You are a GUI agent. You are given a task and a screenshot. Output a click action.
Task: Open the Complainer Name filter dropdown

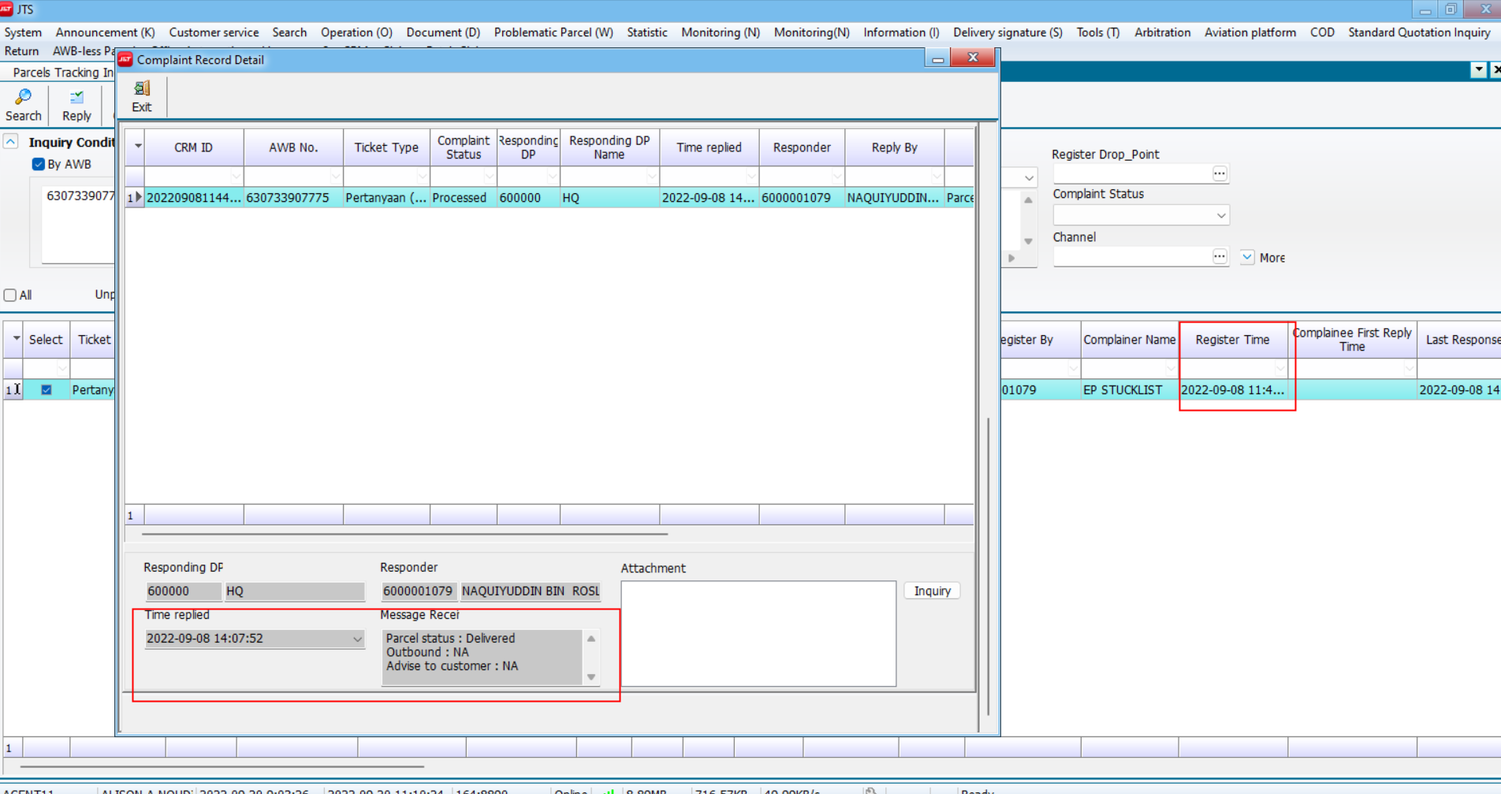(x=1170, y=368)
